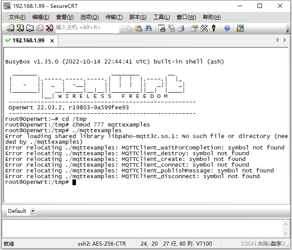Click the Printer icon
This screenshot has height=250, width=292.
point(181,28)
